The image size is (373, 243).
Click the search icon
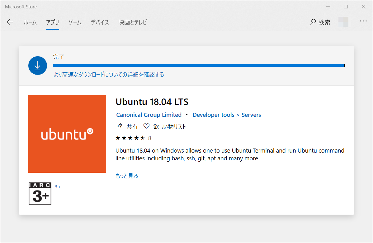click(312, 22)
